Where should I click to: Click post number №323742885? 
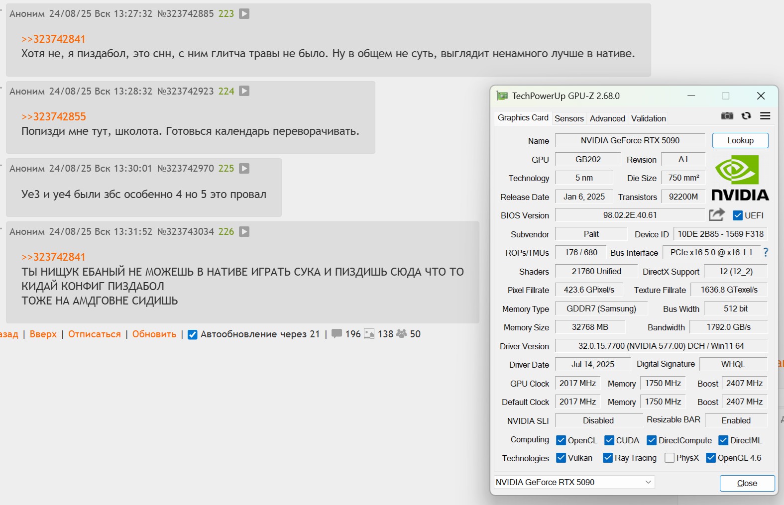coord(186,13)
